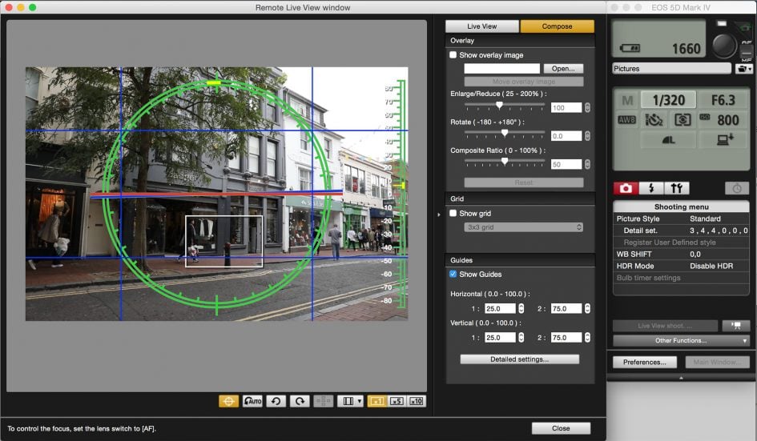Viewport: 757px width, 441px height.
Task: Set magnification to x10
Action: tap(417, 401)
